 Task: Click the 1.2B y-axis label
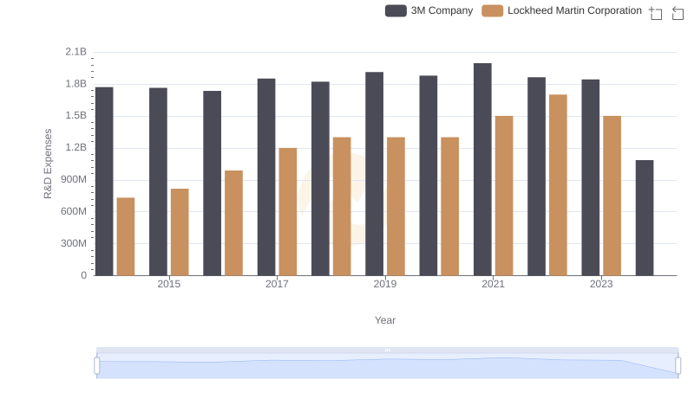(x=76, y=147)
